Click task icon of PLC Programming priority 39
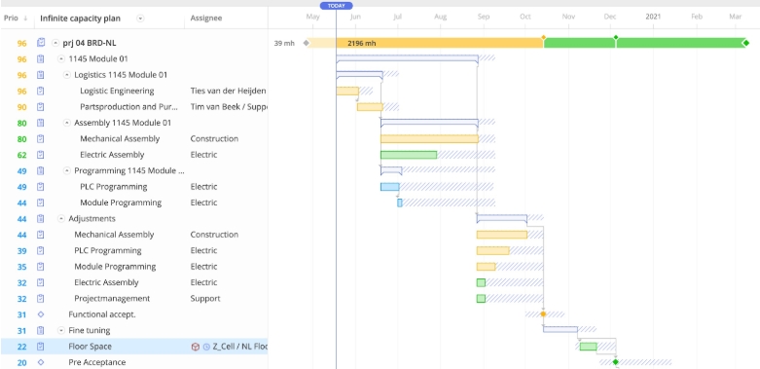This screenshot has height=369, width=760. (x=41, y=250)
